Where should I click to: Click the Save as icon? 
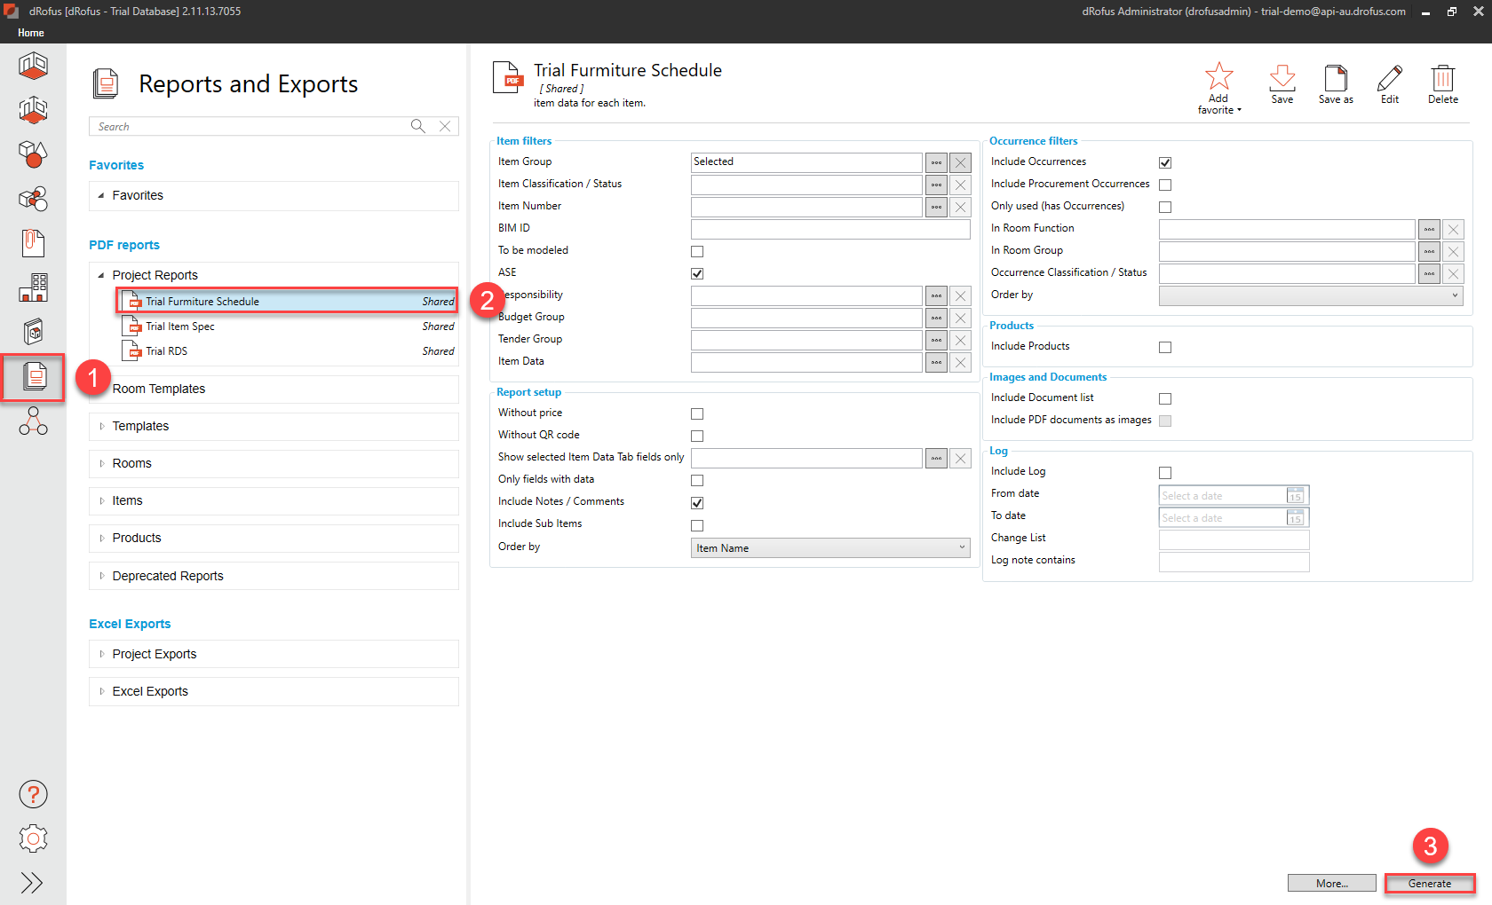click(x=1335, y=78)
